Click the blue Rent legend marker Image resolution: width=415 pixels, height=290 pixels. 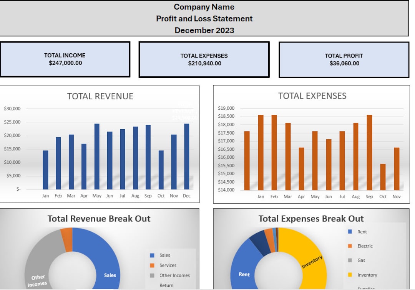[x=350, y=232]
